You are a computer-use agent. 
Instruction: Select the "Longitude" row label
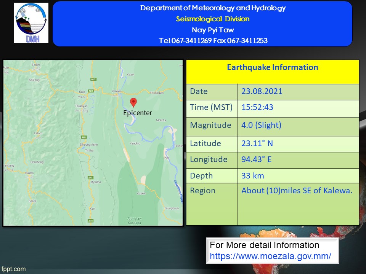pyautogui.click(x=209, y=159)
